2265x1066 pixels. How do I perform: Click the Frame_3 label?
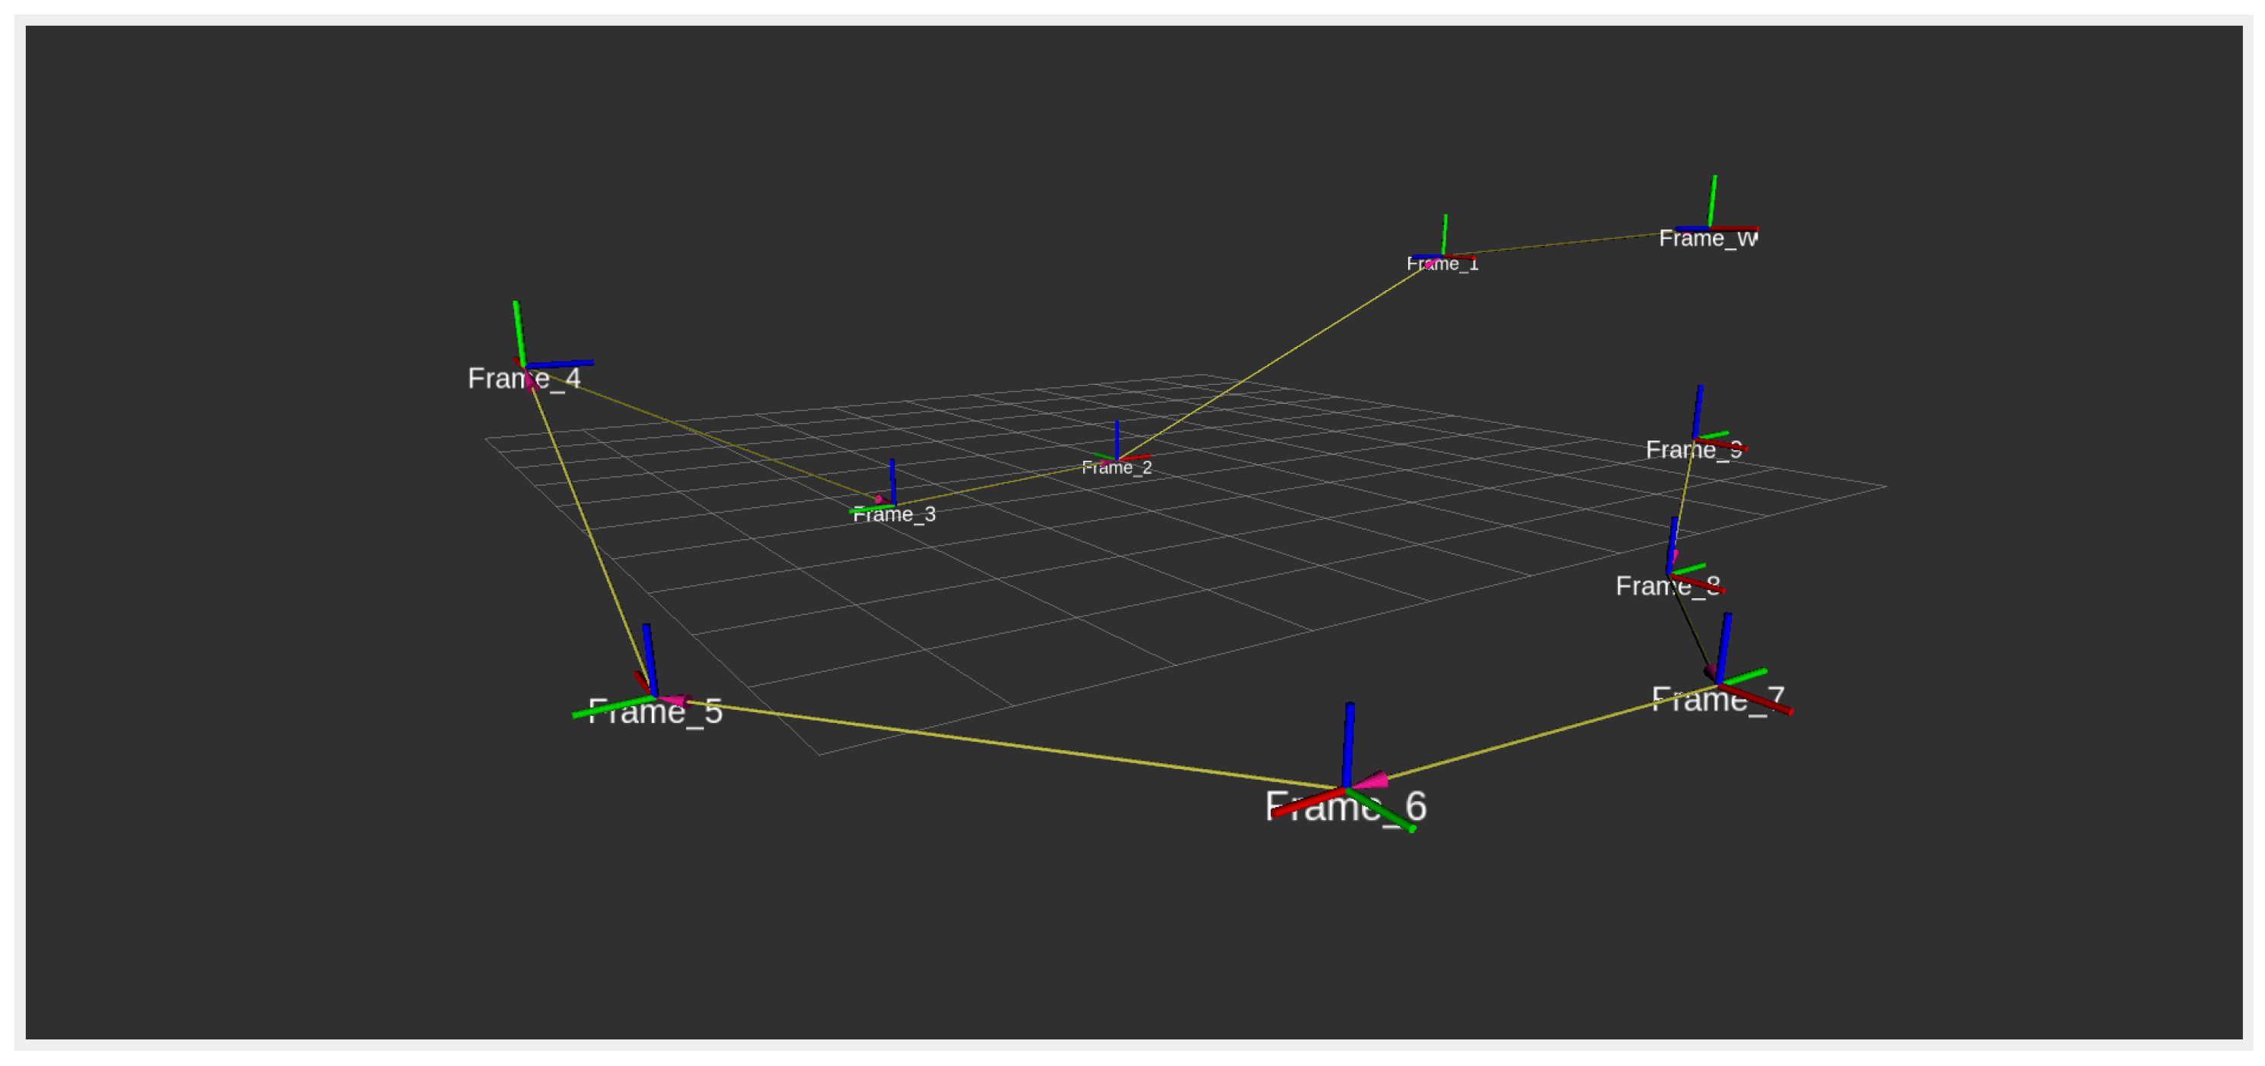pos(893,515)
